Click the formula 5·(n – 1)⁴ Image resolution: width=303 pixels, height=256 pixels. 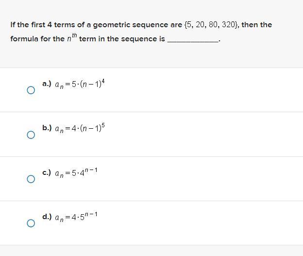pos(80,85)
